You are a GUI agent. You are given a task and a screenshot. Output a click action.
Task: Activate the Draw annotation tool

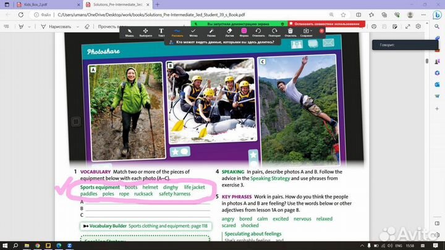[177, 32]
